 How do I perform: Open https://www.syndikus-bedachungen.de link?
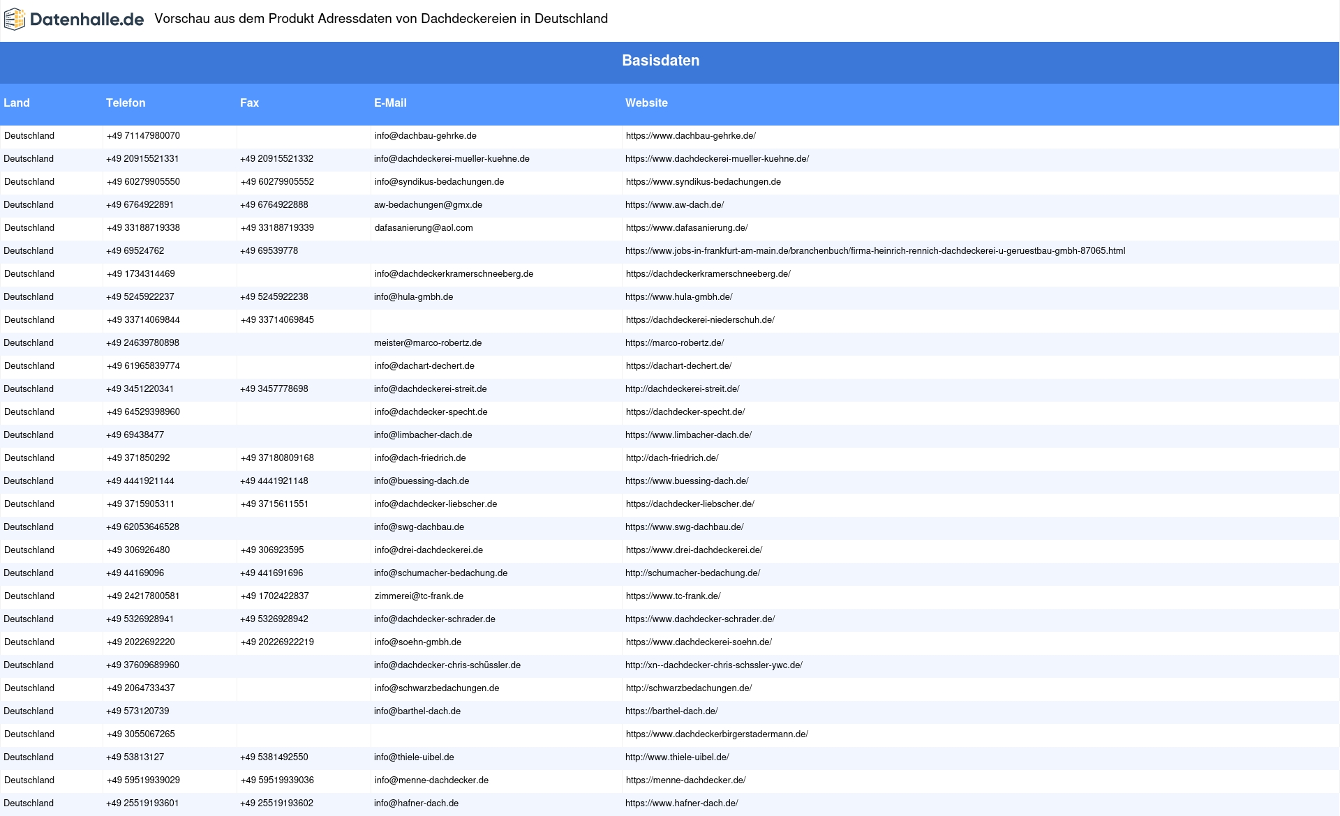pos(703,182)
